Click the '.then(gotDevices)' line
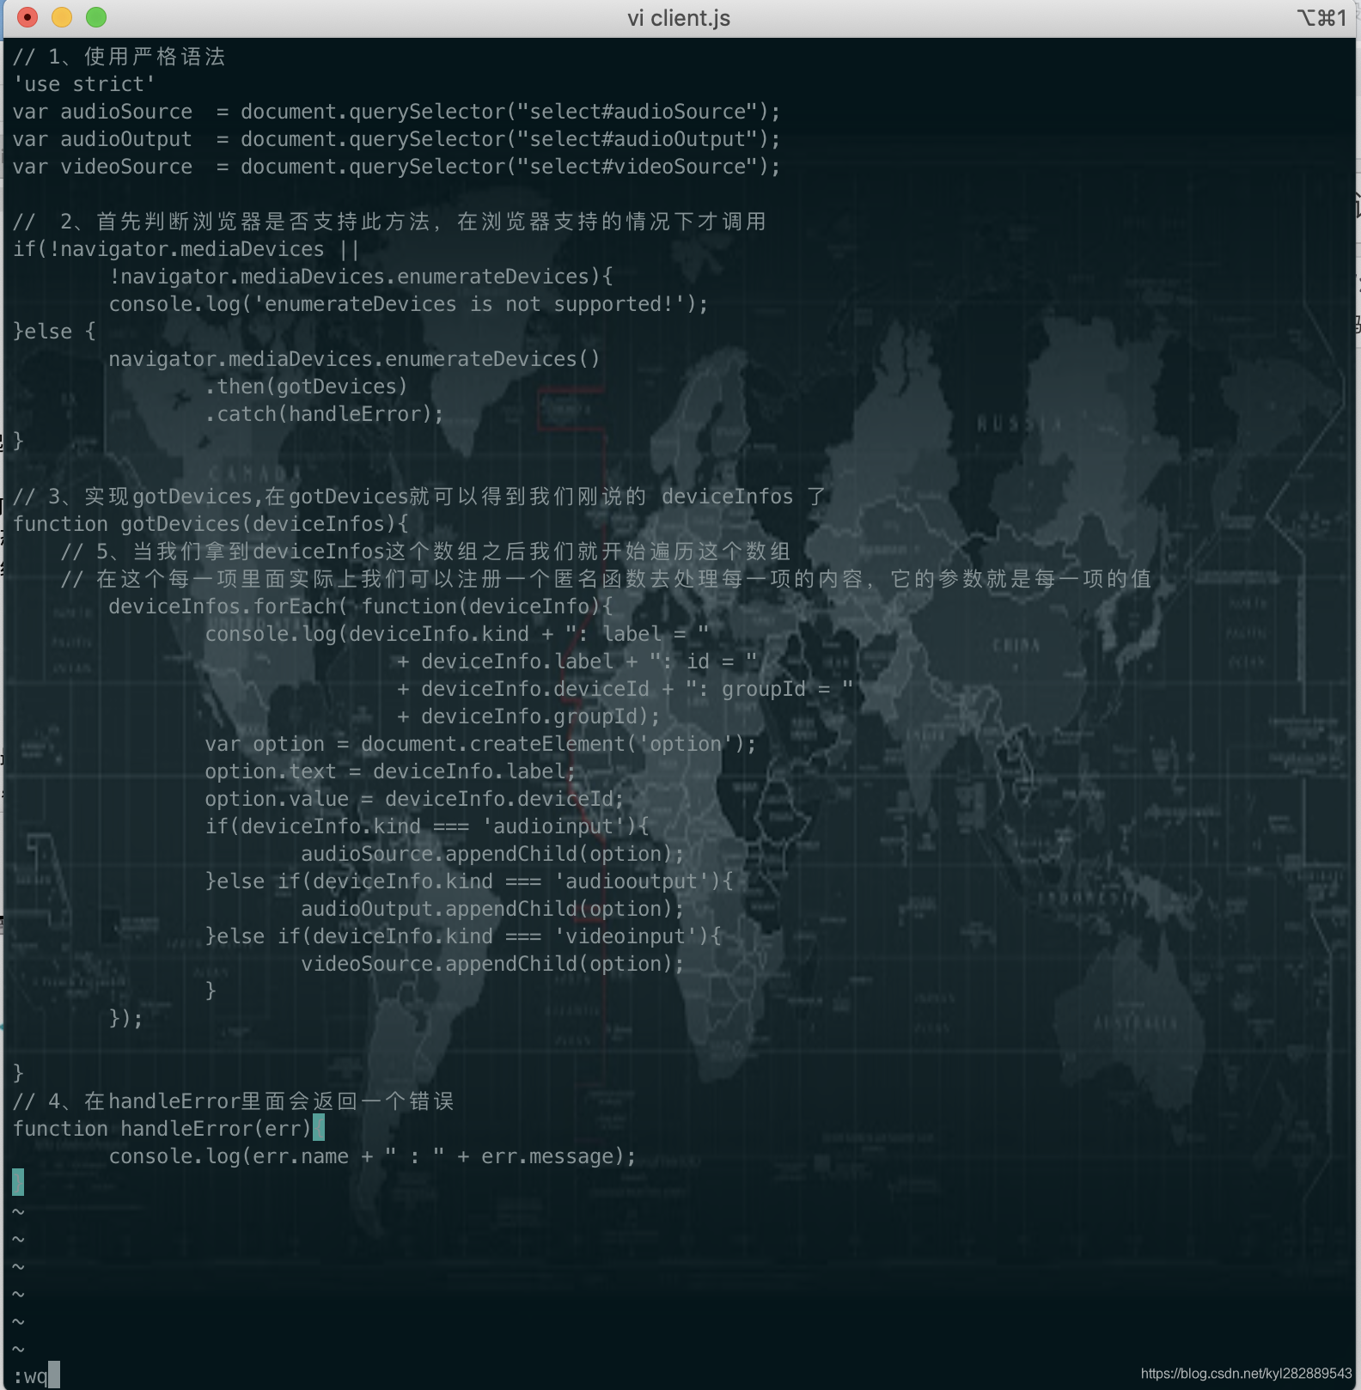This screenshot has width=1361, height=1390. [x=306, y=387]
